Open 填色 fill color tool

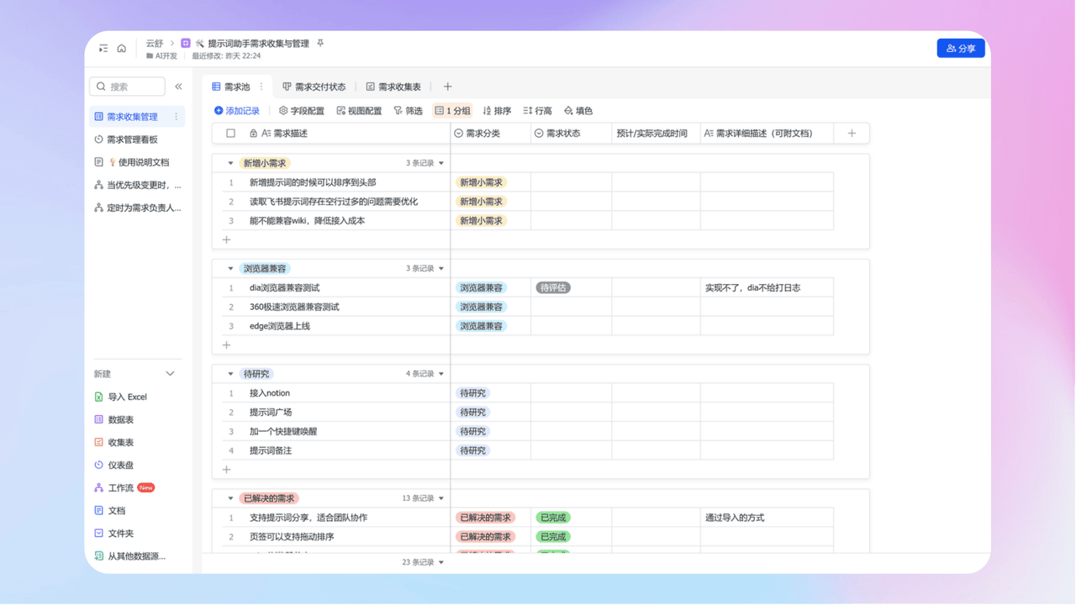click(578, 111)
